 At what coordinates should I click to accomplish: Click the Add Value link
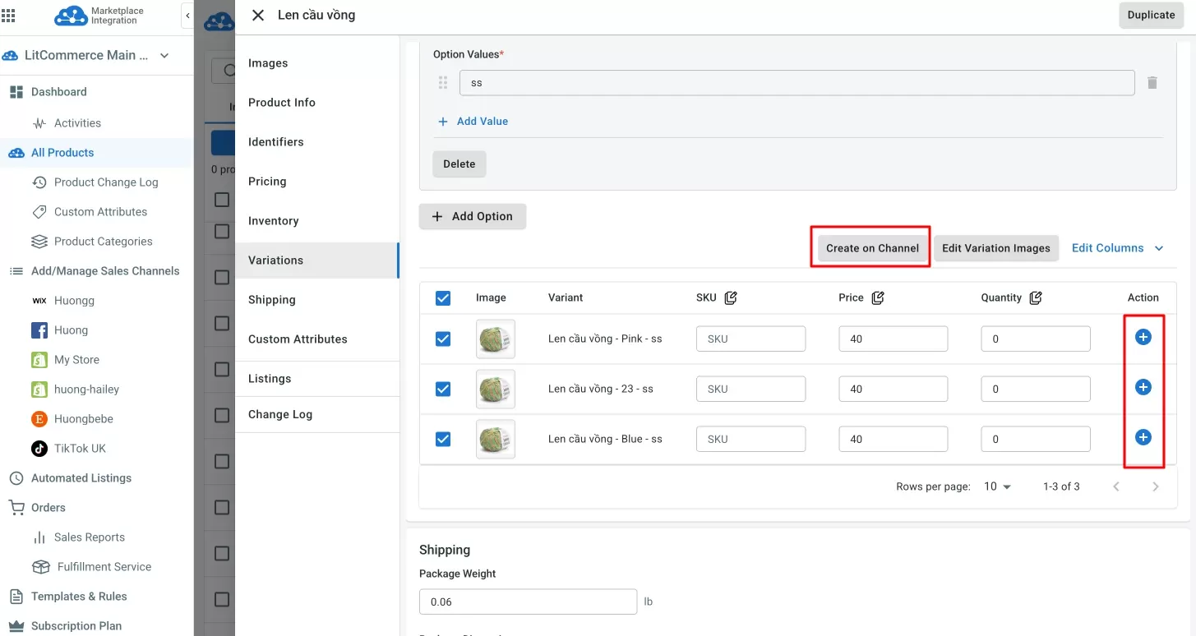(x=473, y=121)
